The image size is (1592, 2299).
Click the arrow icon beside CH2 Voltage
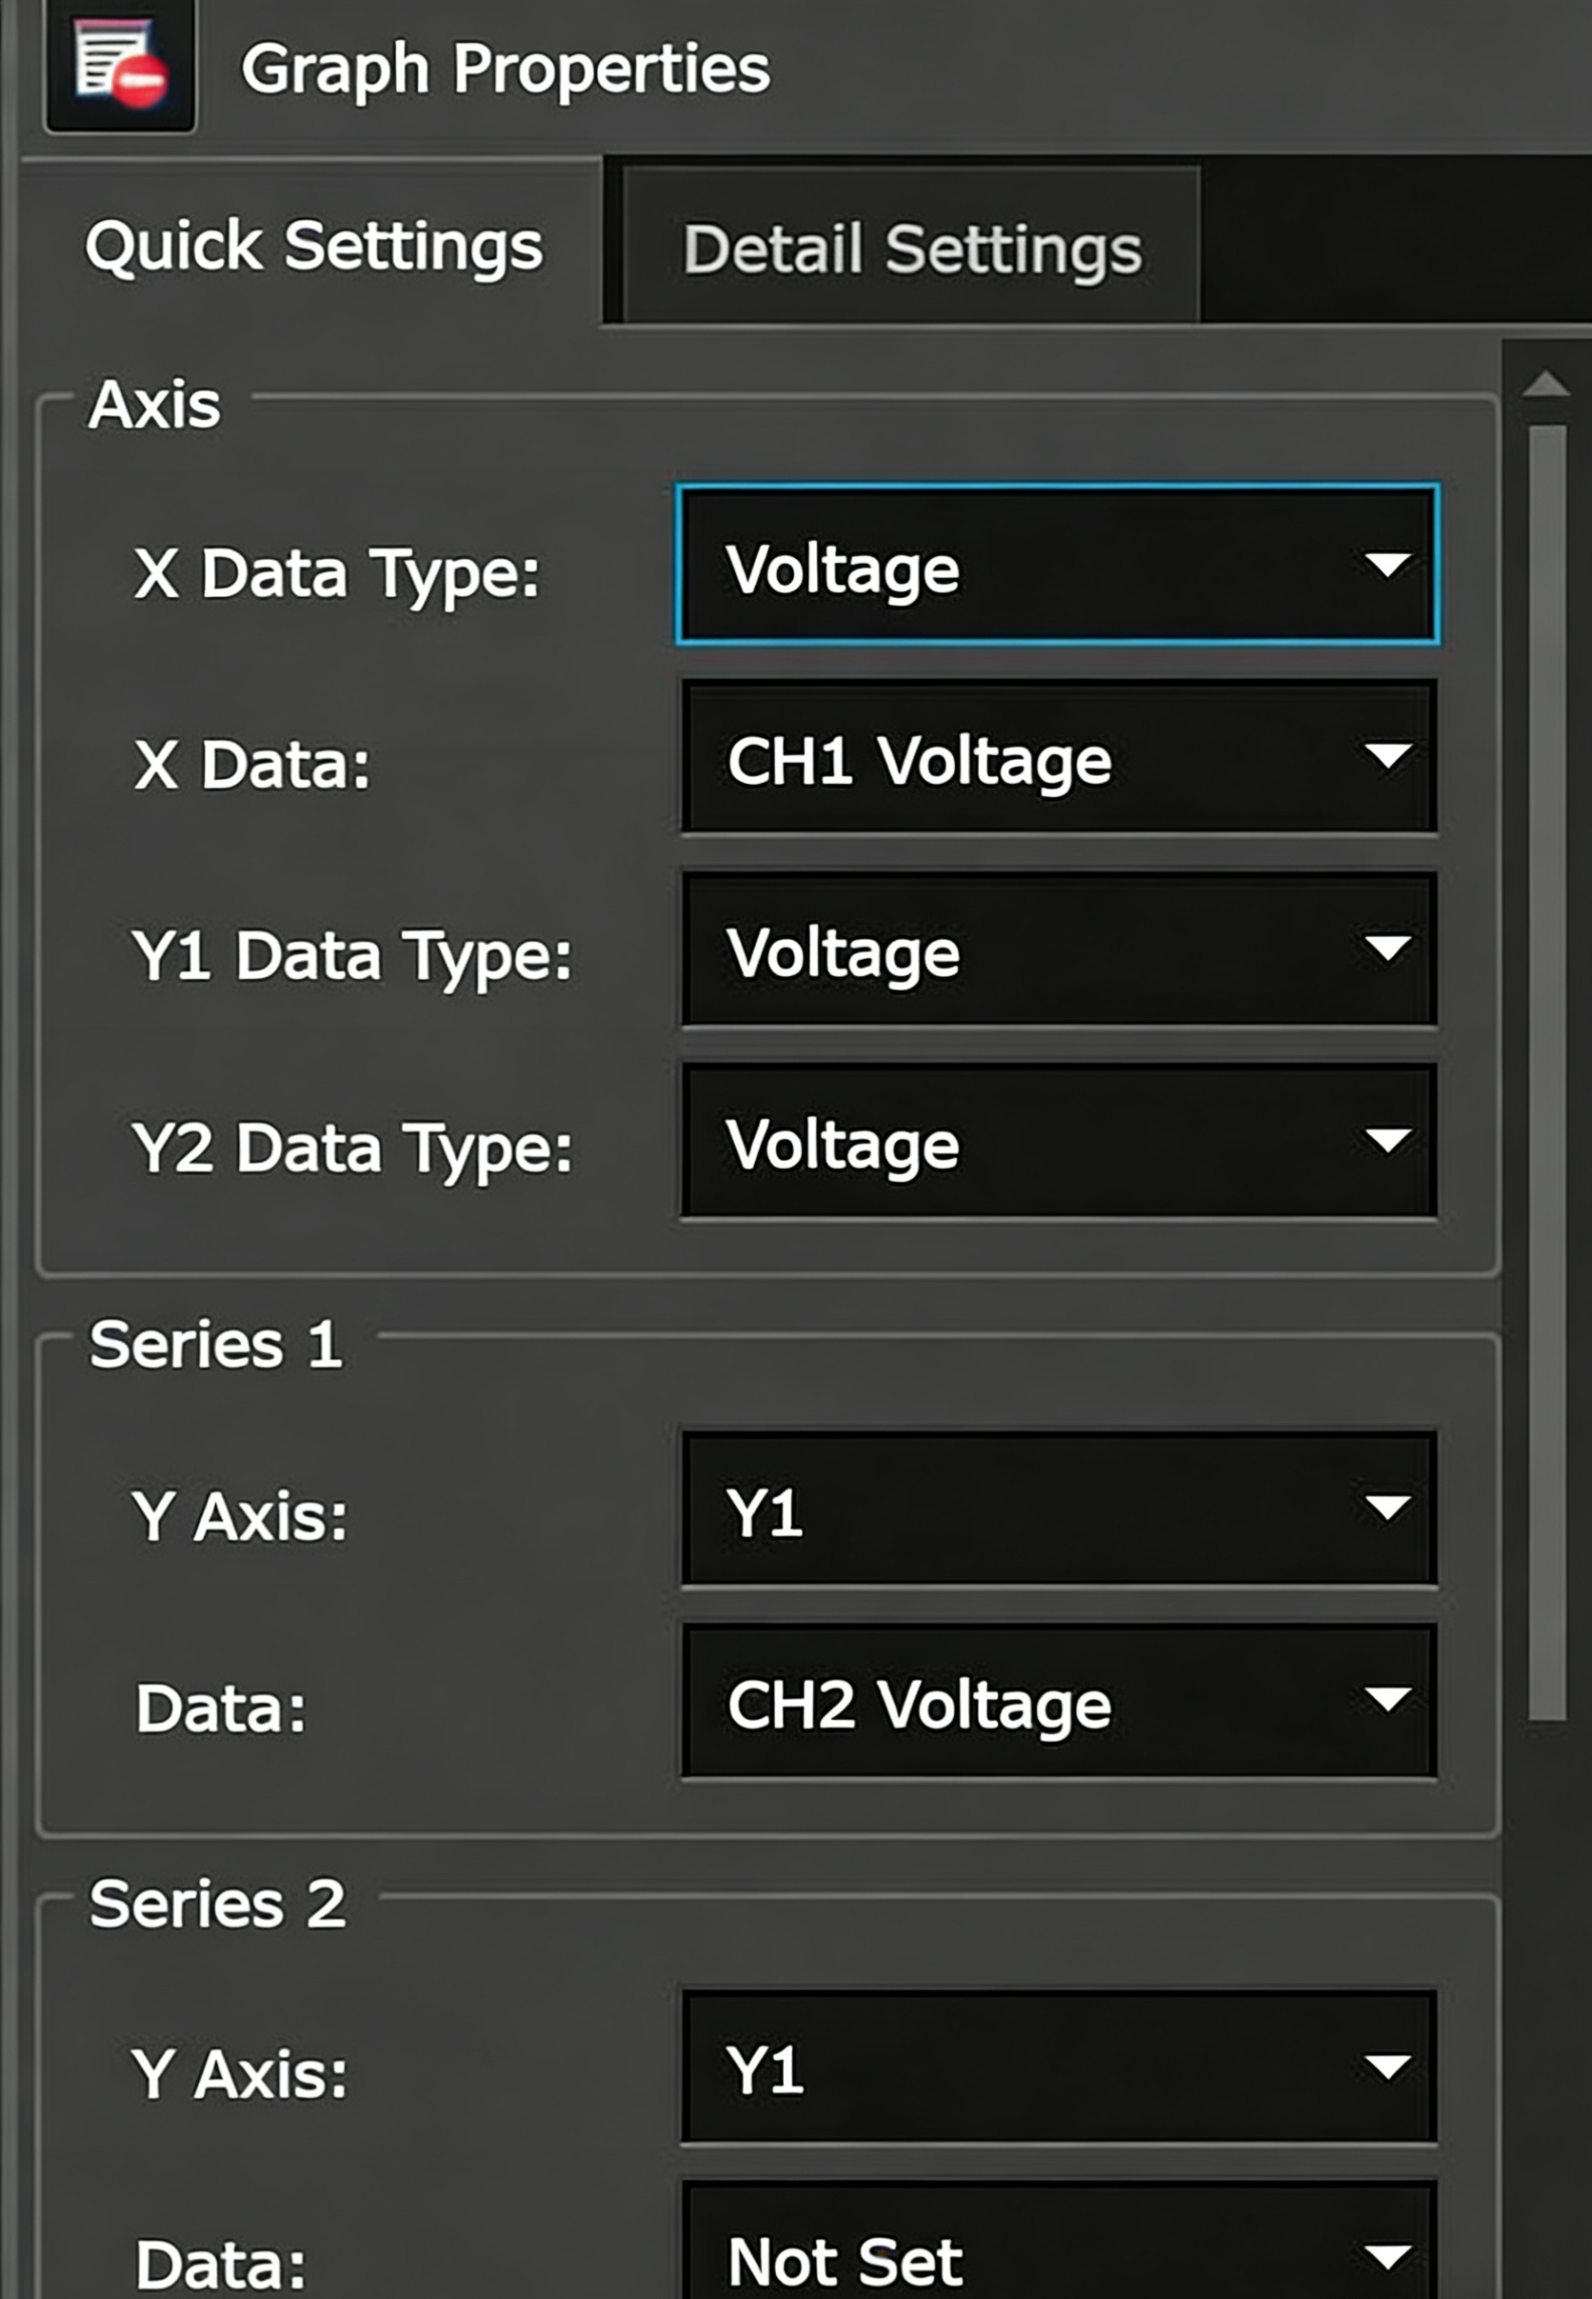point(1387,1699)
